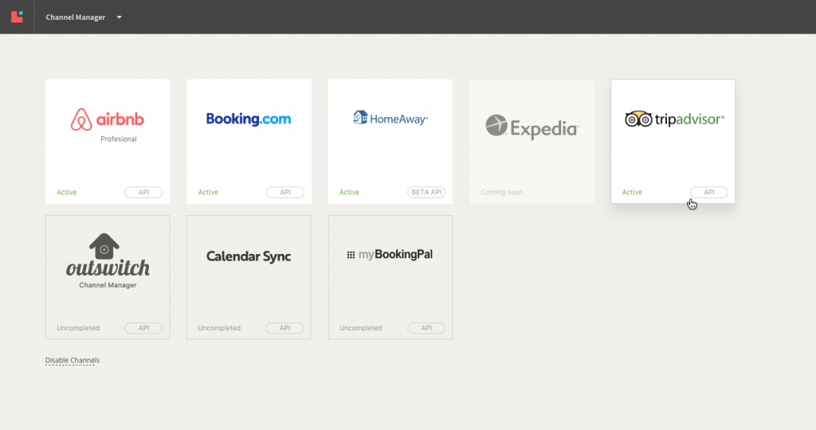This screenshot has width=816, height=430.
Task: Click the Disable Channels link
Action: pyautogui.click(x=73, y=361)
